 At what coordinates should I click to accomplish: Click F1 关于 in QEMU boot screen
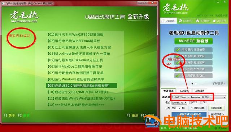pos(9,115)
